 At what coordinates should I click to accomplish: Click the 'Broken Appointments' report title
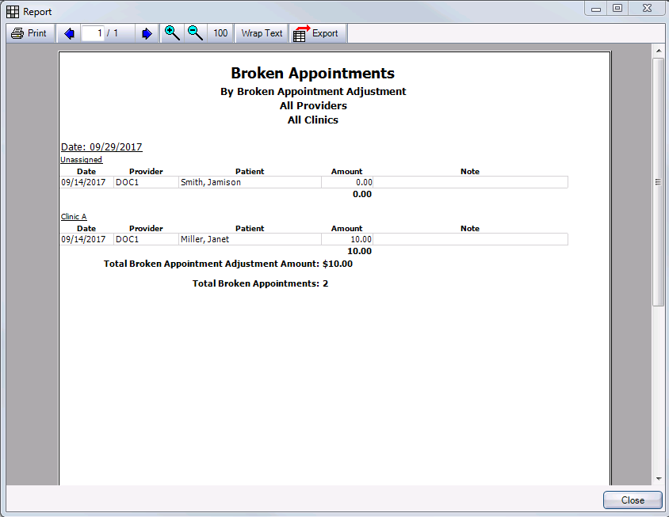click(x=313, y=74)
